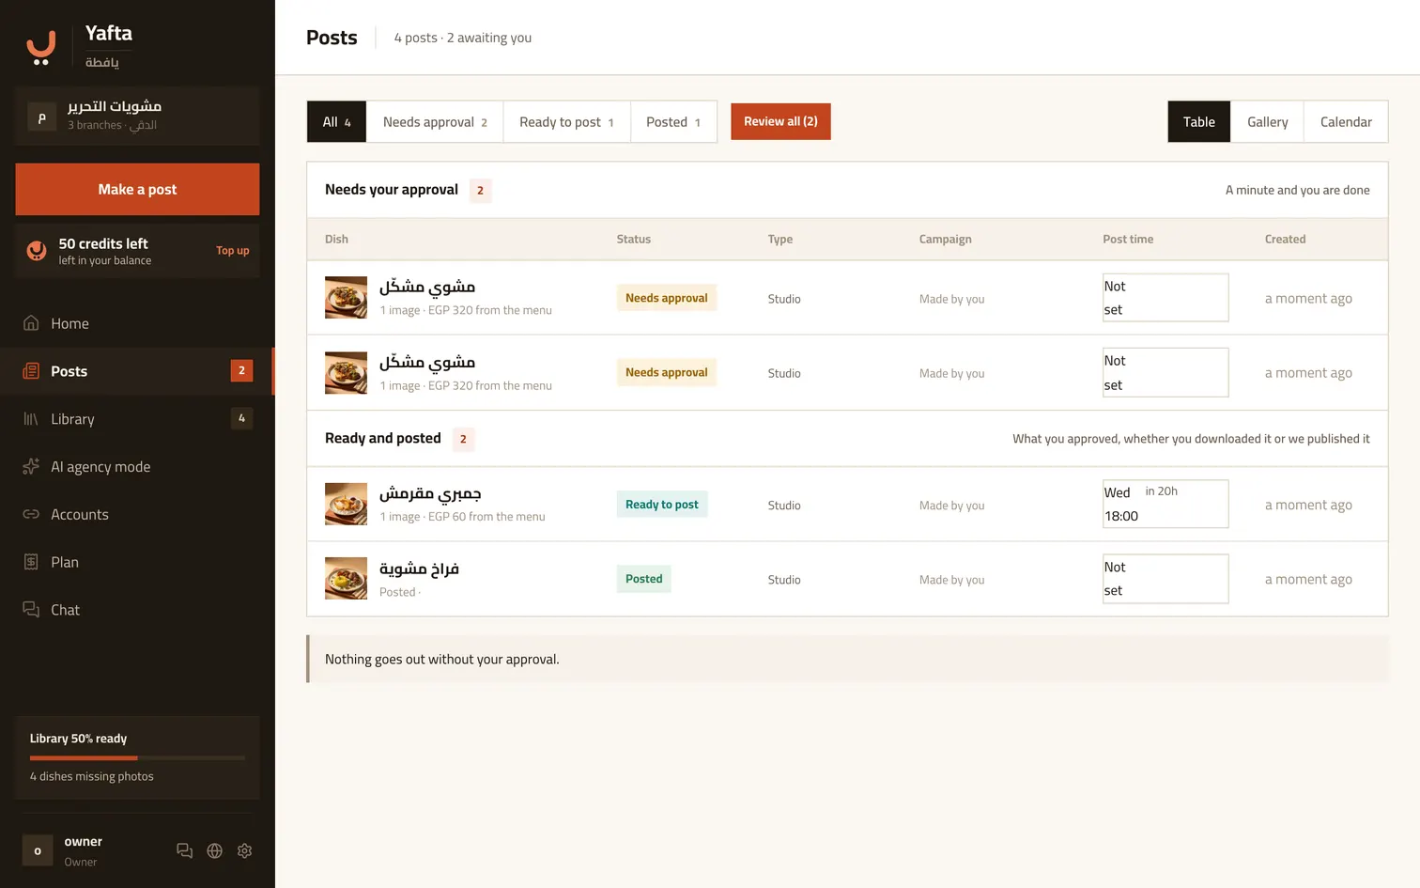Click the Library count badge in sidebar

[241, 418]
